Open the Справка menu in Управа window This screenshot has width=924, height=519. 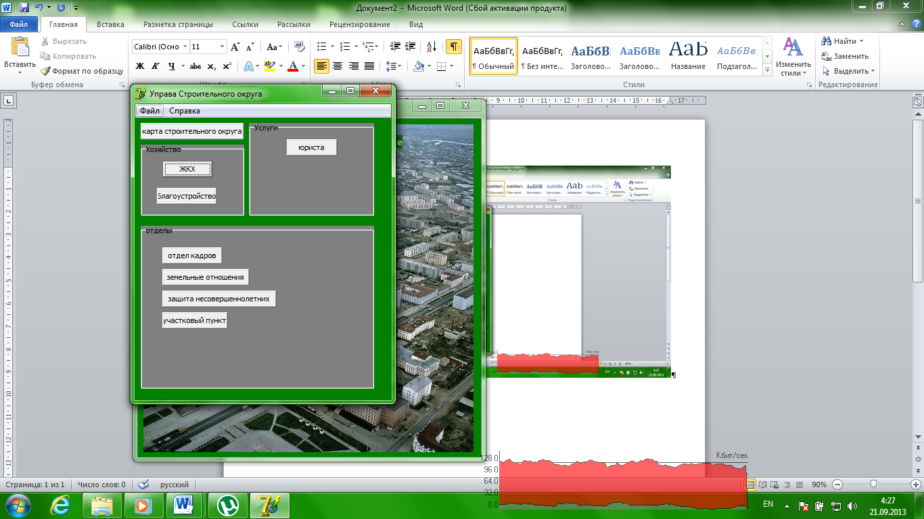pyautogui.click(x=185, y=111)
